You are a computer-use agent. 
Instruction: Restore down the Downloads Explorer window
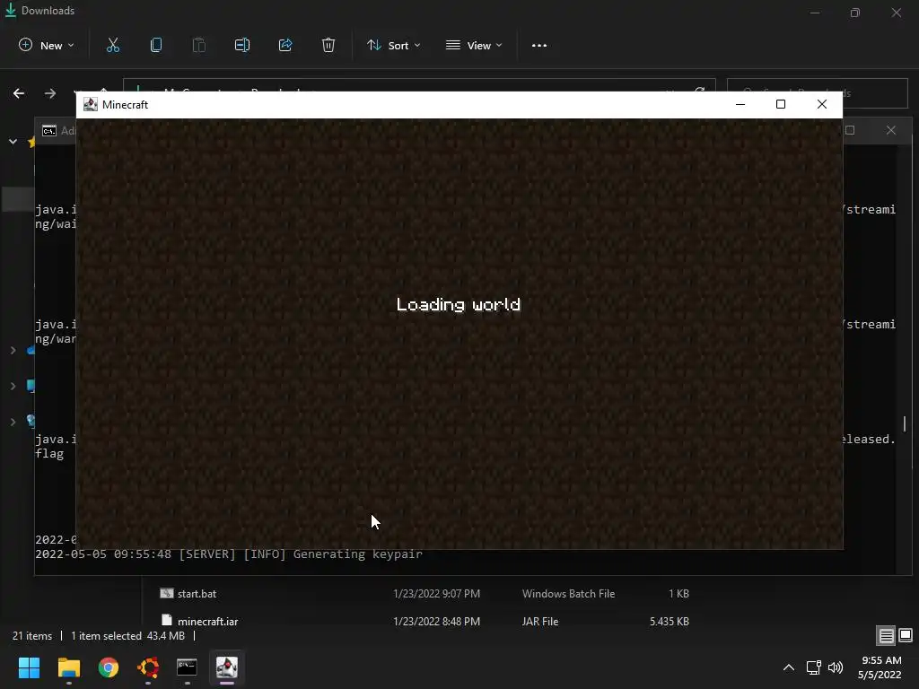(855, 13)
